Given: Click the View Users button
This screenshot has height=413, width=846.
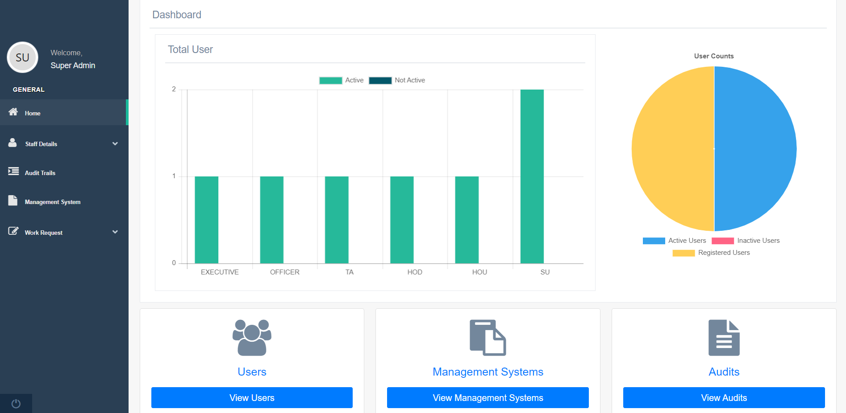Looking at the screenshot, I should 252,397.
